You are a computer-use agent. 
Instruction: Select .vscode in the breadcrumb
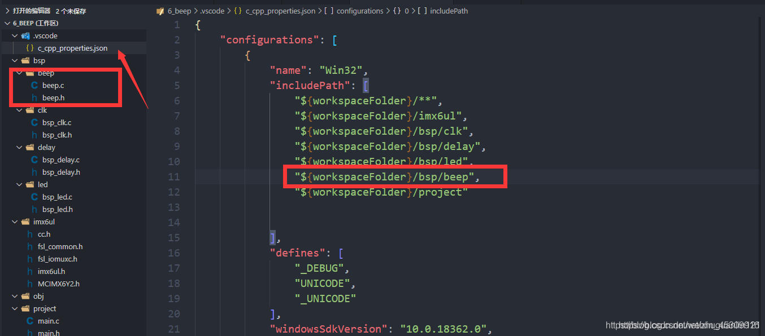pyautogui.click(x=212, y=11)
